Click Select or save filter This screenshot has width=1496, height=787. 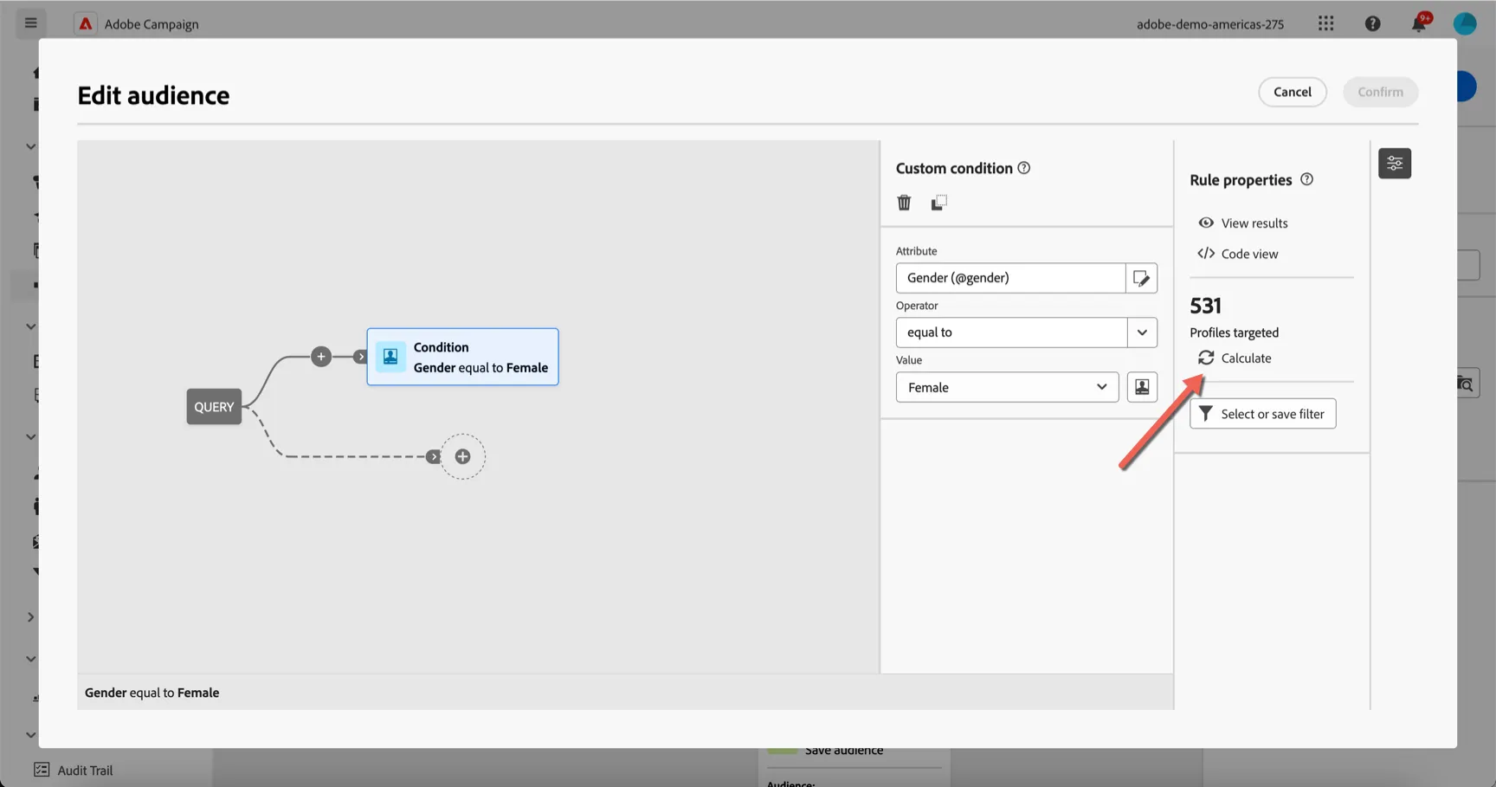pos(1262,414)
